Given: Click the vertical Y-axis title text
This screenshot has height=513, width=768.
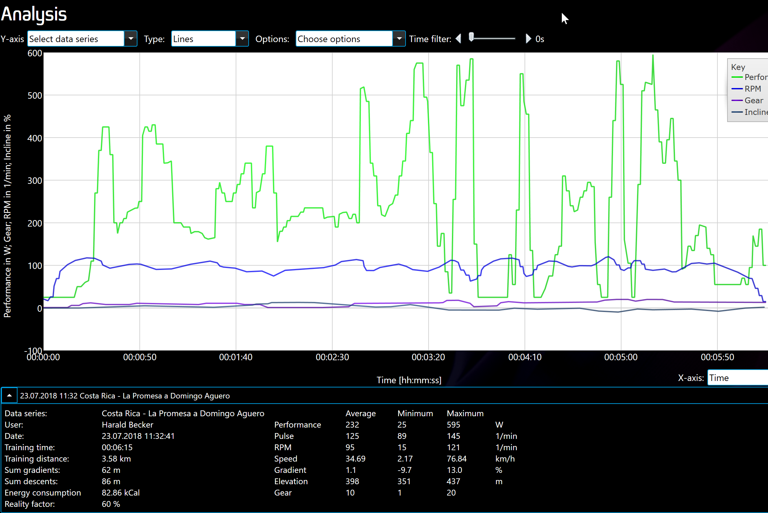Looking at the screenshot, I should coord(7,216).
